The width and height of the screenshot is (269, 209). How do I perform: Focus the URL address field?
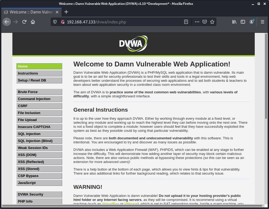coord(124,22)
